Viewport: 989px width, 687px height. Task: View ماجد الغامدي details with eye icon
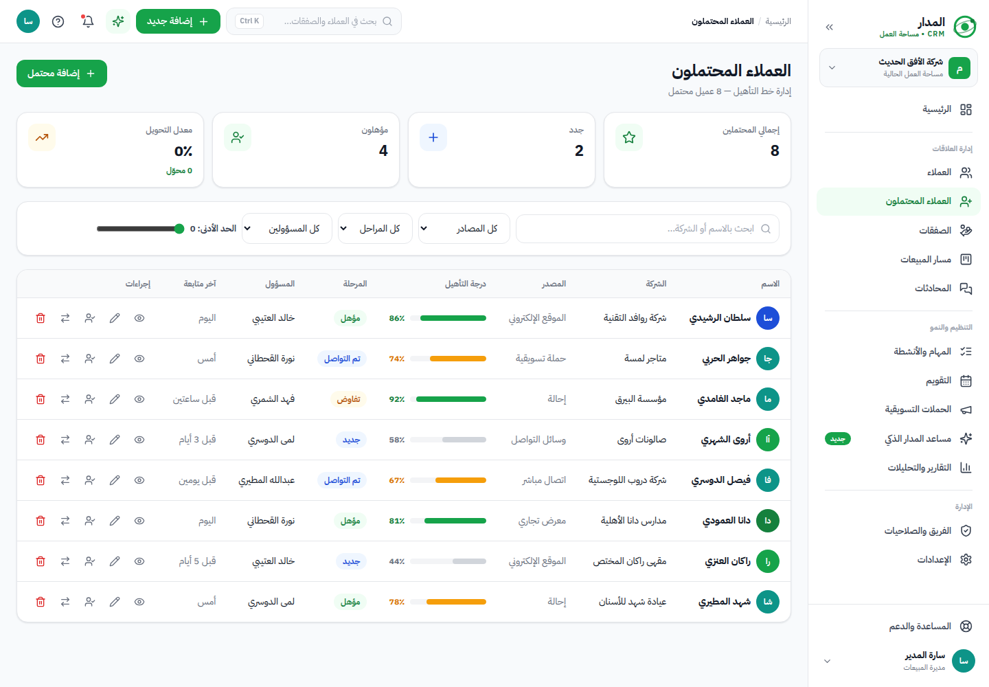139,399
